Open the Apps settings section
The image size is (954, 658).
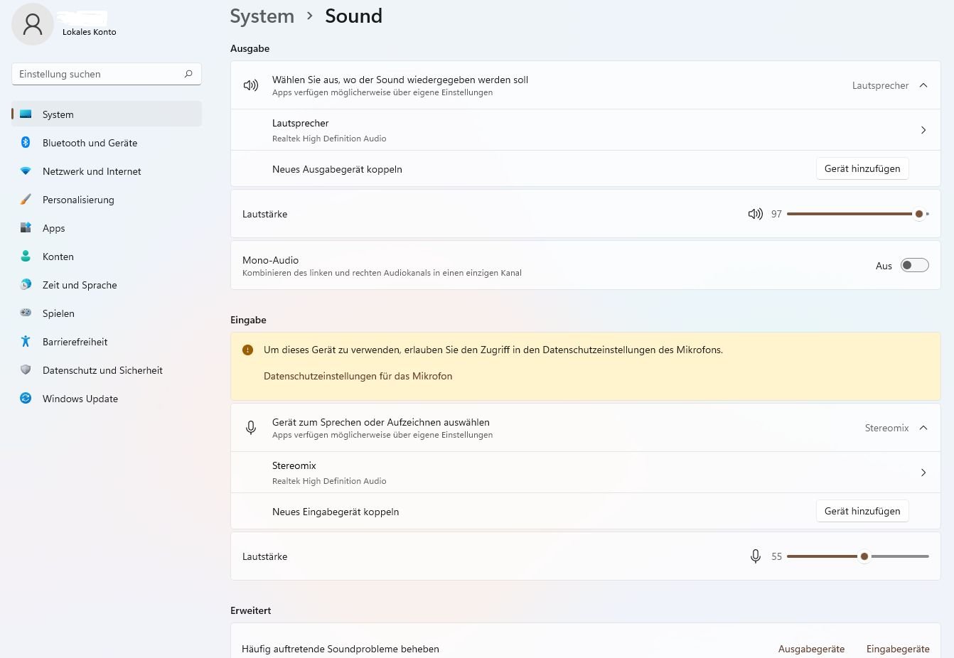click(54, 228)
